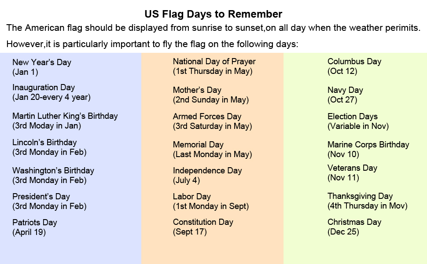Select Martin Luther King's Birthday entry
This screenshot has width=427, height=264.
click(x=65, y=116)
